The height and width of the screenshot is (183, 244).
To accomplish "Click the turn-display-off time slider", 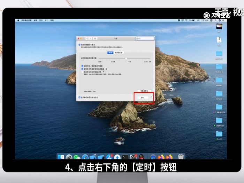I will [124, 58].
